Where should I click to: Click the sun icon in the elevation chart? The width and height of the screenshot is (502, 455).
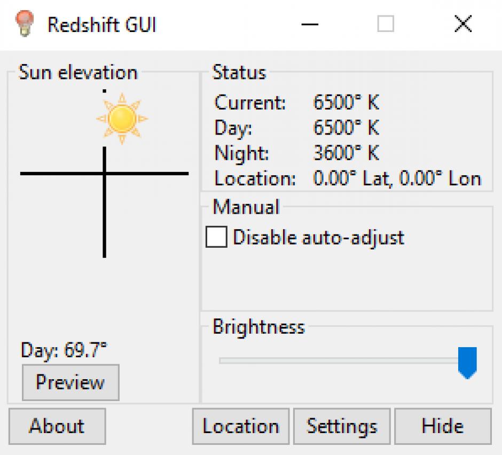pyautogui.click(x=122, y=119)
